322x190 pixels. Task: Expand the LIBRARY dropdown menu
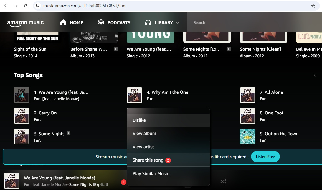162,22
